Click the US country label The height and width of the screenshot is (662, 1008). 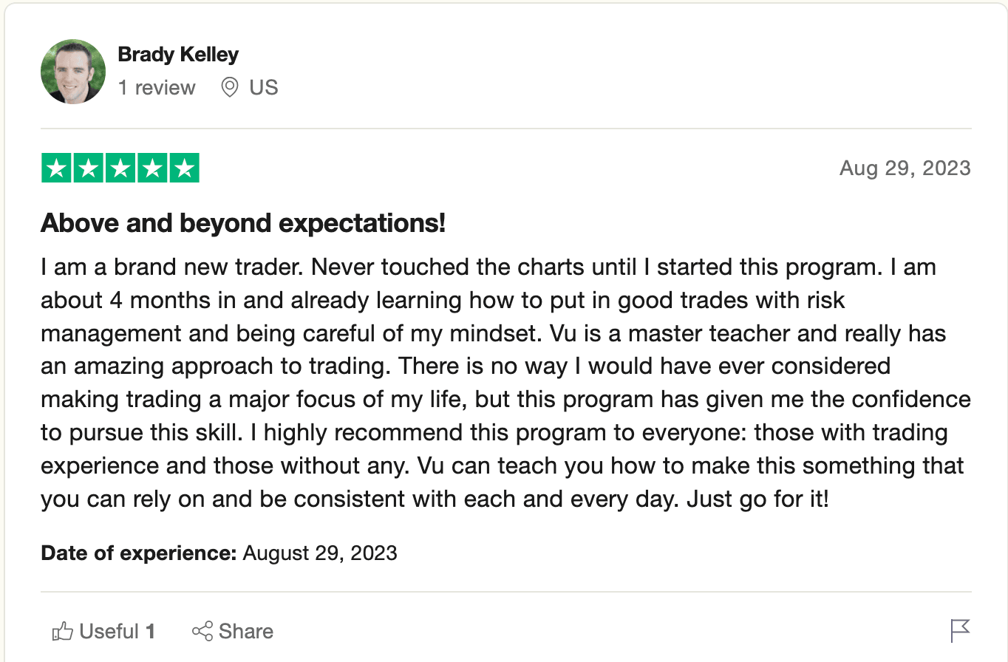point(264,88)
